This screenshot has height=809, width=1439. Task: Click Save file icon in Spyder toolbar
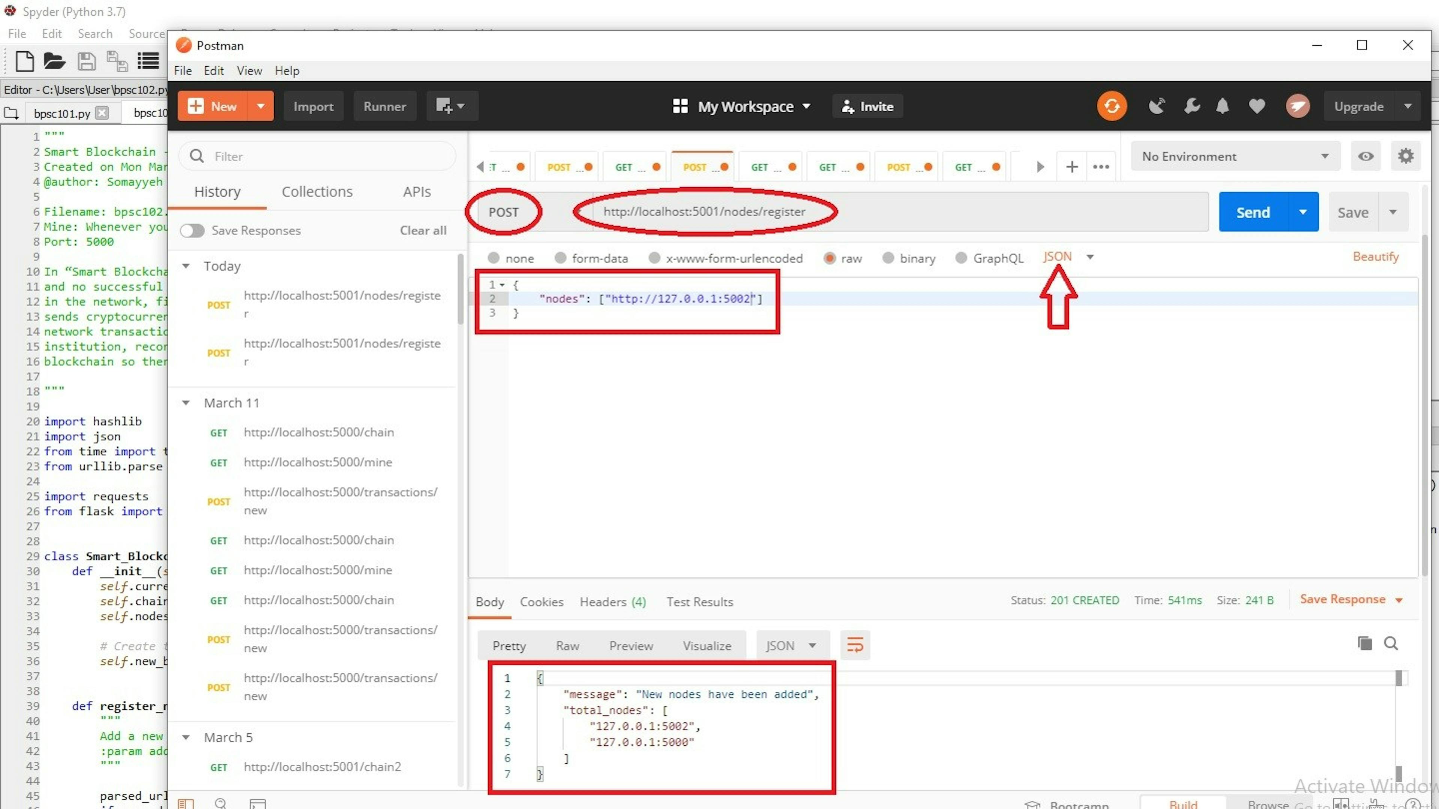pos(86,61)
